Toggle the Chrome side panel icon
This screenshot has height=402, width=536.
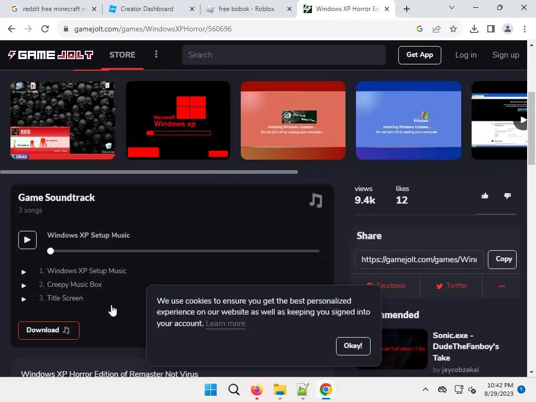pos(491,29)
